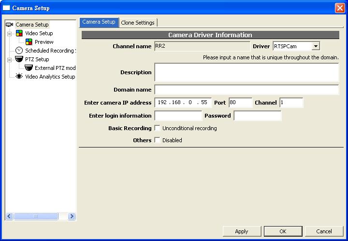This screenshot has width=348, height=241.
Task: Click the Camera Setup title bar icon
Action: [x=6, y=8]
